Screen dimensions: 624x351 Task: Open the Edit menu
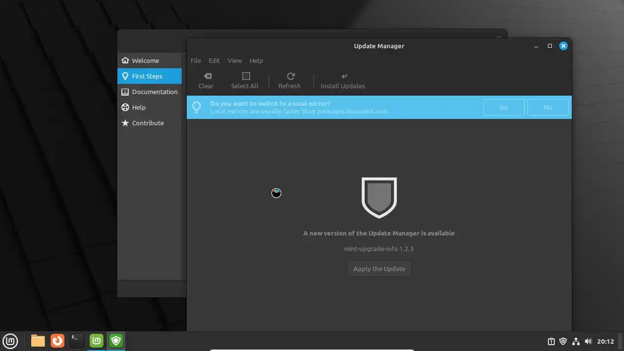point(214,60)
